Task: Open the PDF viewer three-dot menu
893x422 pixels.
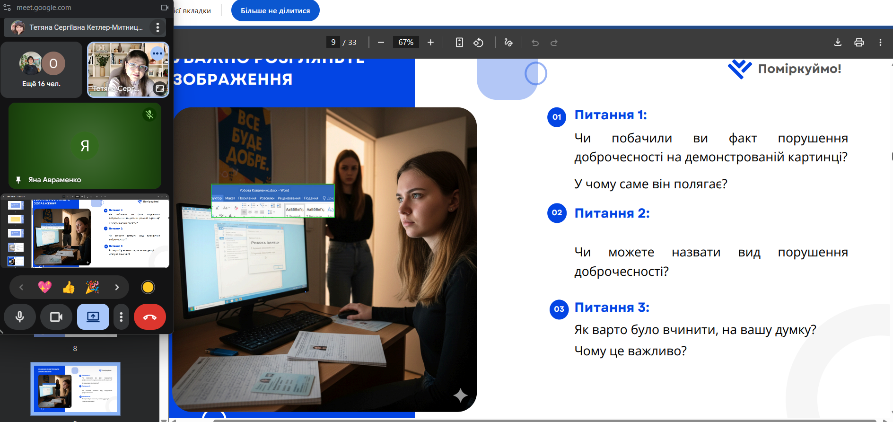Action: point(880,43)
